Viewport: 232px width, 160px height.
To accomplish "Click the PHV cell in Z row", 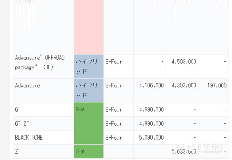I will pyautogui.click(x=89, y=151).
